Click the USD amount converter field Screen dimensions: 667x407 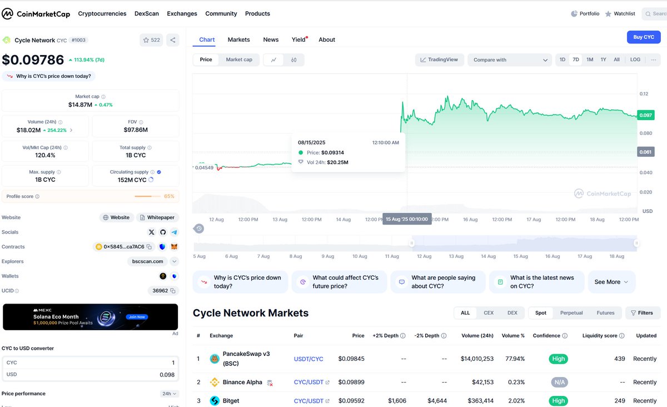[90, 375]
